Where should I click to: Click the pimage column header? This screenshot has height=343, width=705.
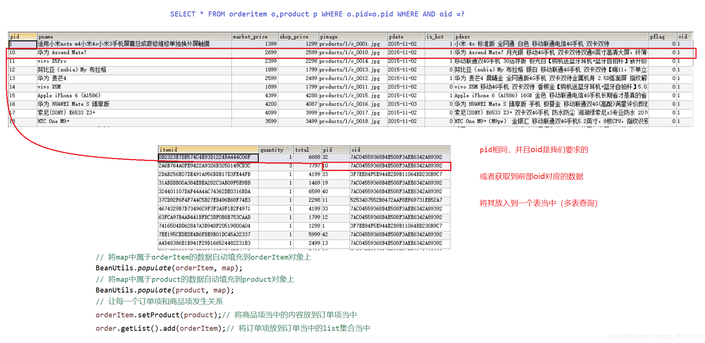[x=353, y=37]
